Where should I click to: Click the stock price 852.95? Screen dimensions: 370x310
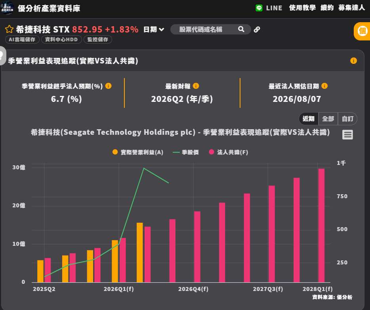[87, 29]
